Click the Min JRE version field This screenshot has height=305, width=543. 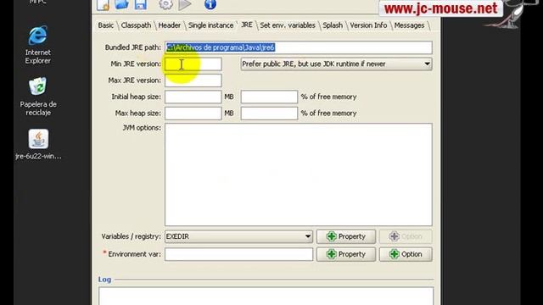[193, 64]
